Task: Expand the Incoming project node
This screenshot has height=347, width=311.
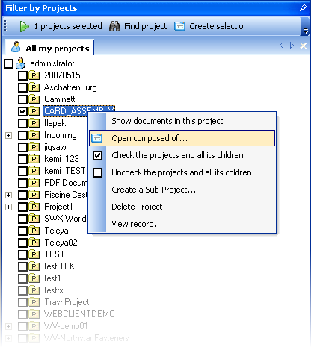Action: (8, 135)
